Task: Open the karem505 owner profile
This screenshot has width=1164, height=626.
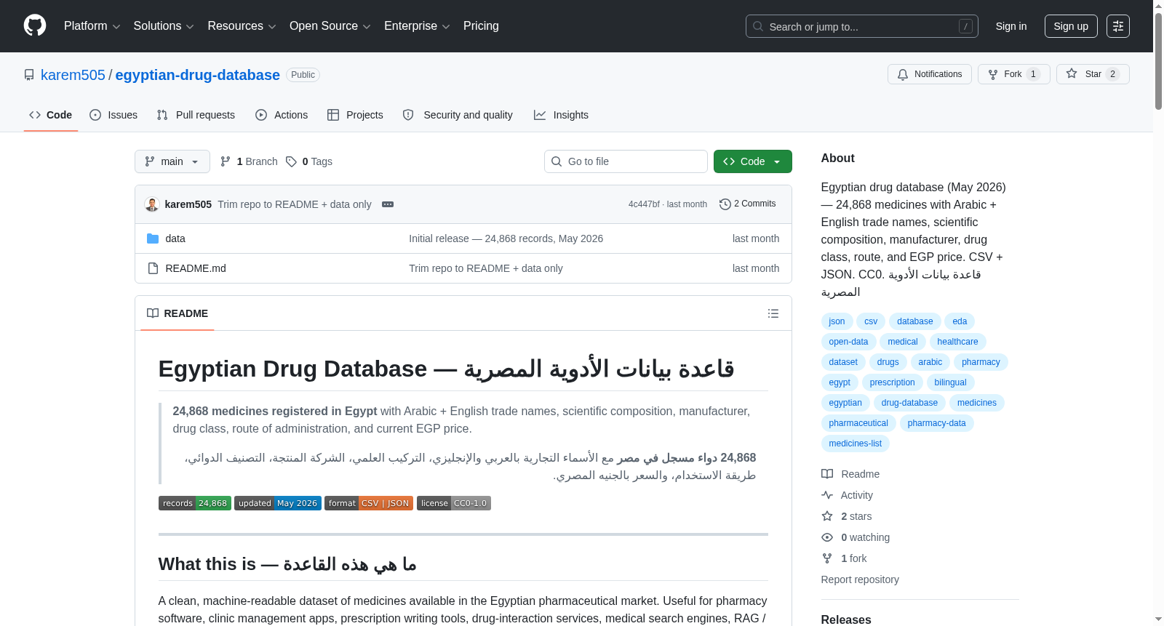Action: pyautogui.click(x=73, y=75)
